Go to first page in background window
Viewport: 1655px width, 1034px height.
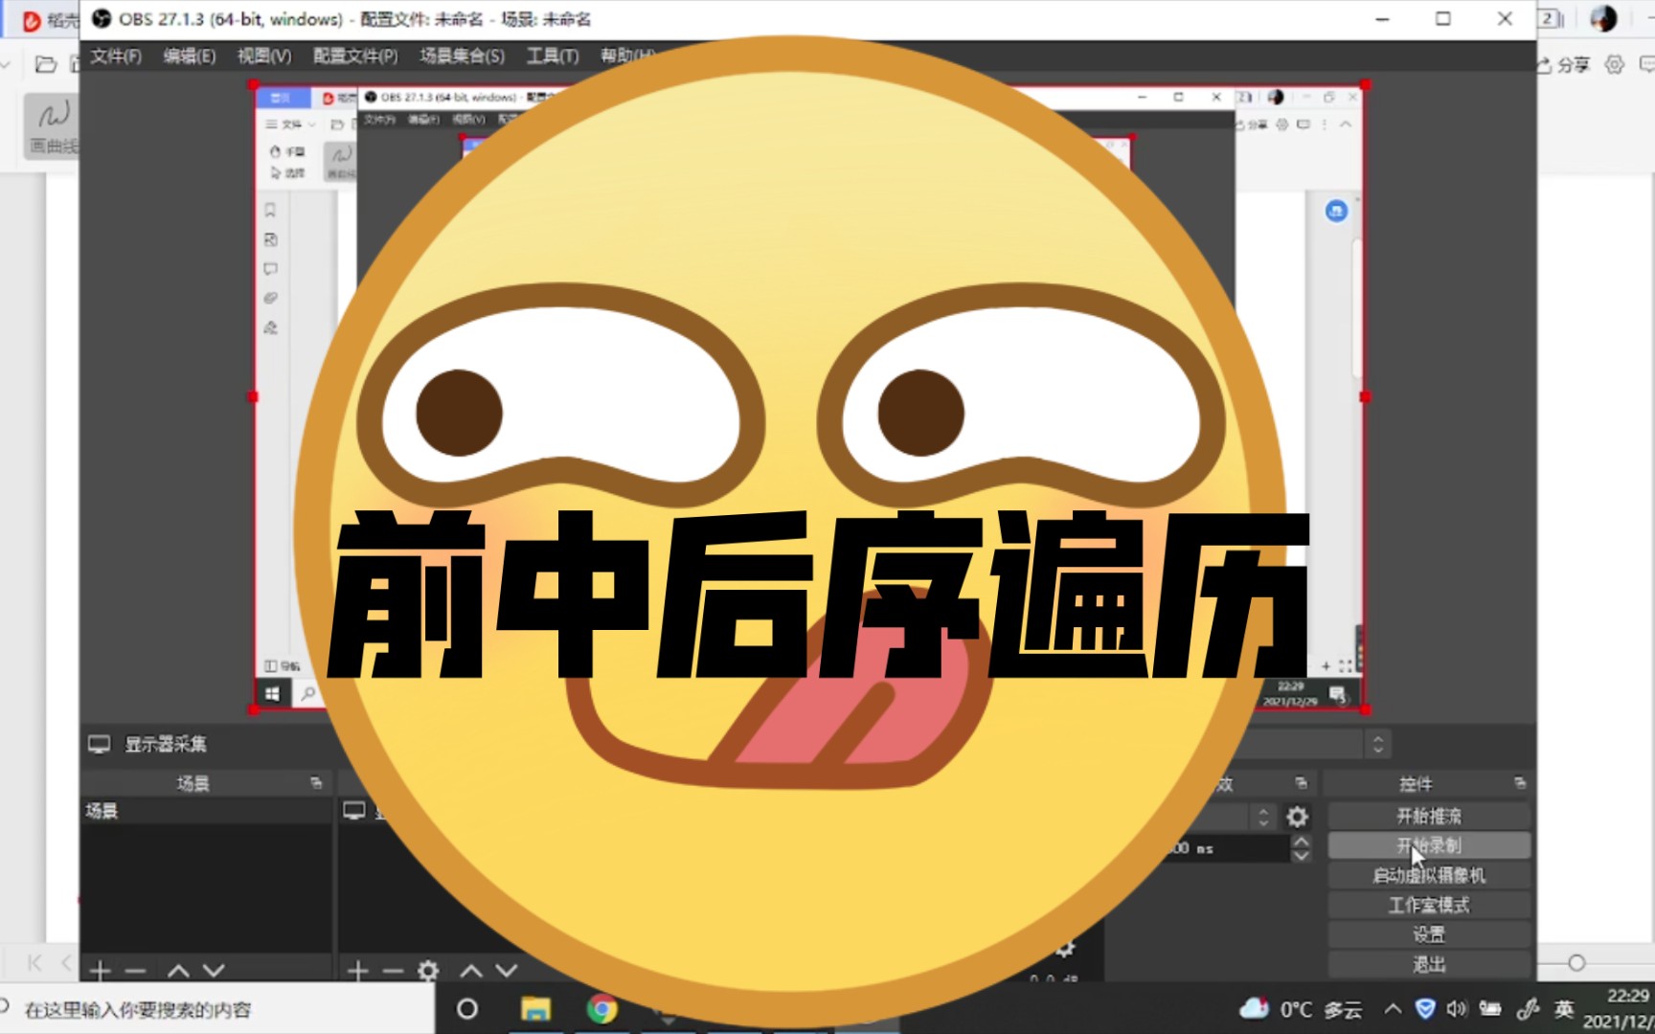(x=34, y=962)
